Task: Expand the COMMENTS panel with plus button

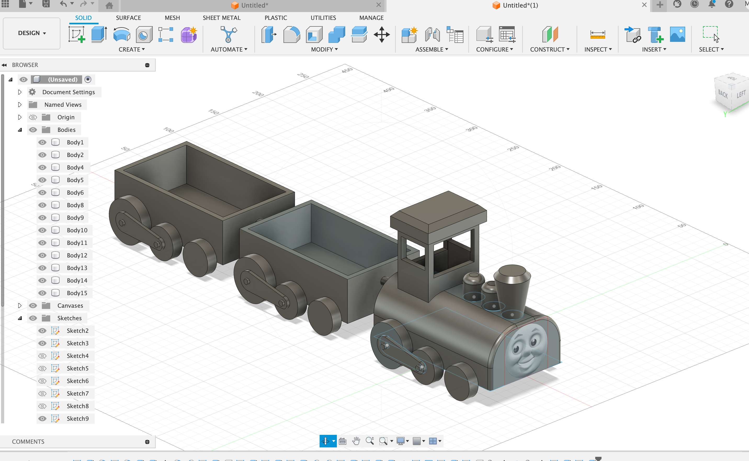Action: 147,442
